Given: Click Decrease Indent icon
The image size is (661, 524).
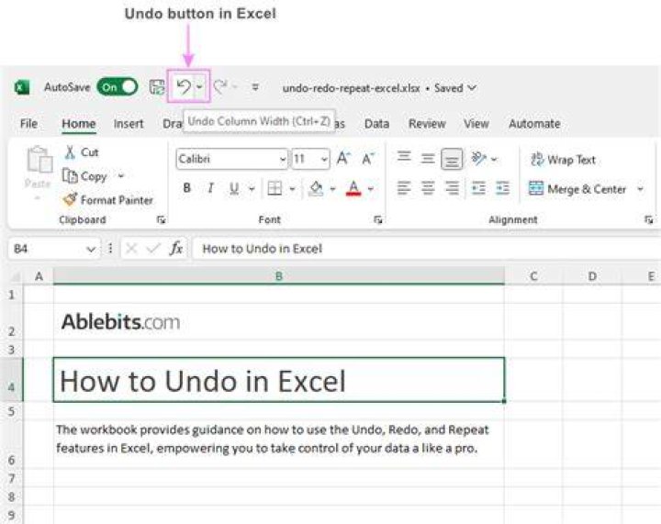Looking at the screenshot, I should 478,188.
